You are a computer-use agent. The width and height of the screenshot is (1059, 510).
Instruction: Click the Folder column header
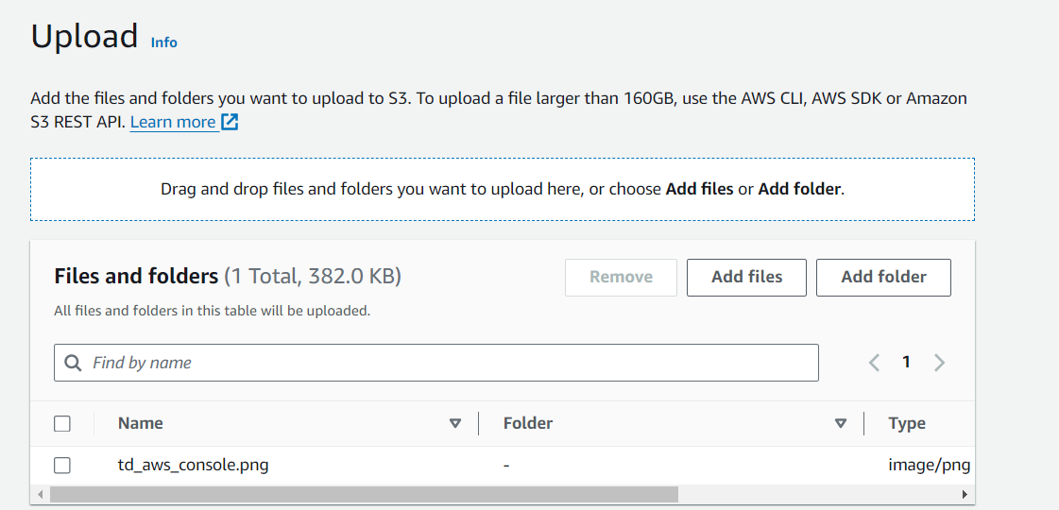tap(528, 423)
